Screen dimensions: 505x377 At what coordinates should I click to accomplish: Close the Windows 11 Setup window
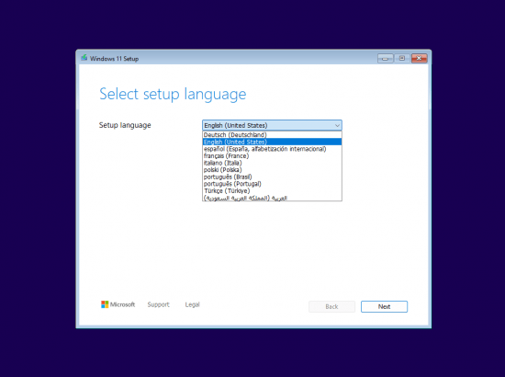click(419, 58)
